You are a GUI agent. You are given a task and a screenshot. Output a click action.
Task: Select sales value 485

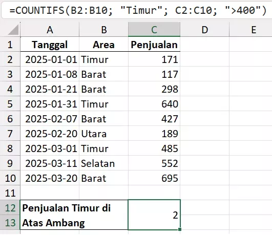tap(154, 148)
